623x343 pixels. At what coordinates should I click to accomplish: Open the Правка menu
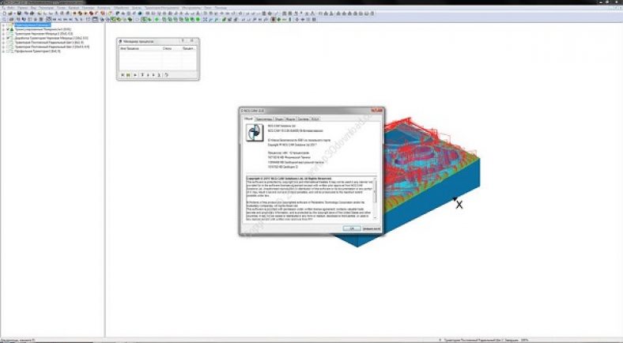[x=22, y=8]
